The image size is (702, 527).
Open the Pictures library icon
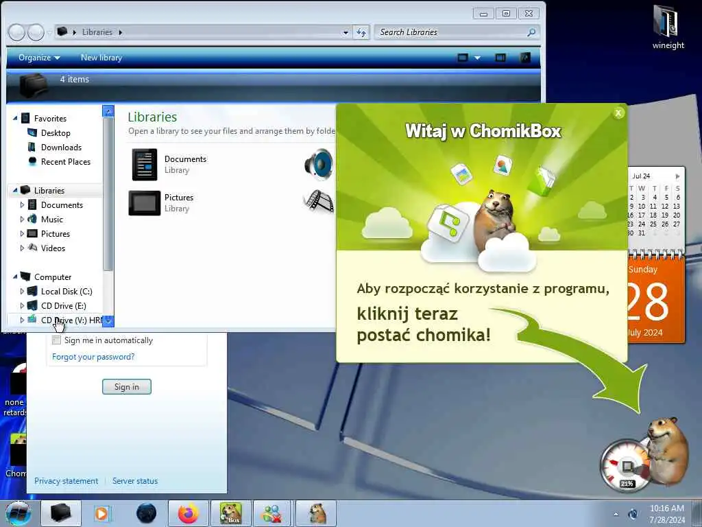click(144, 203)
